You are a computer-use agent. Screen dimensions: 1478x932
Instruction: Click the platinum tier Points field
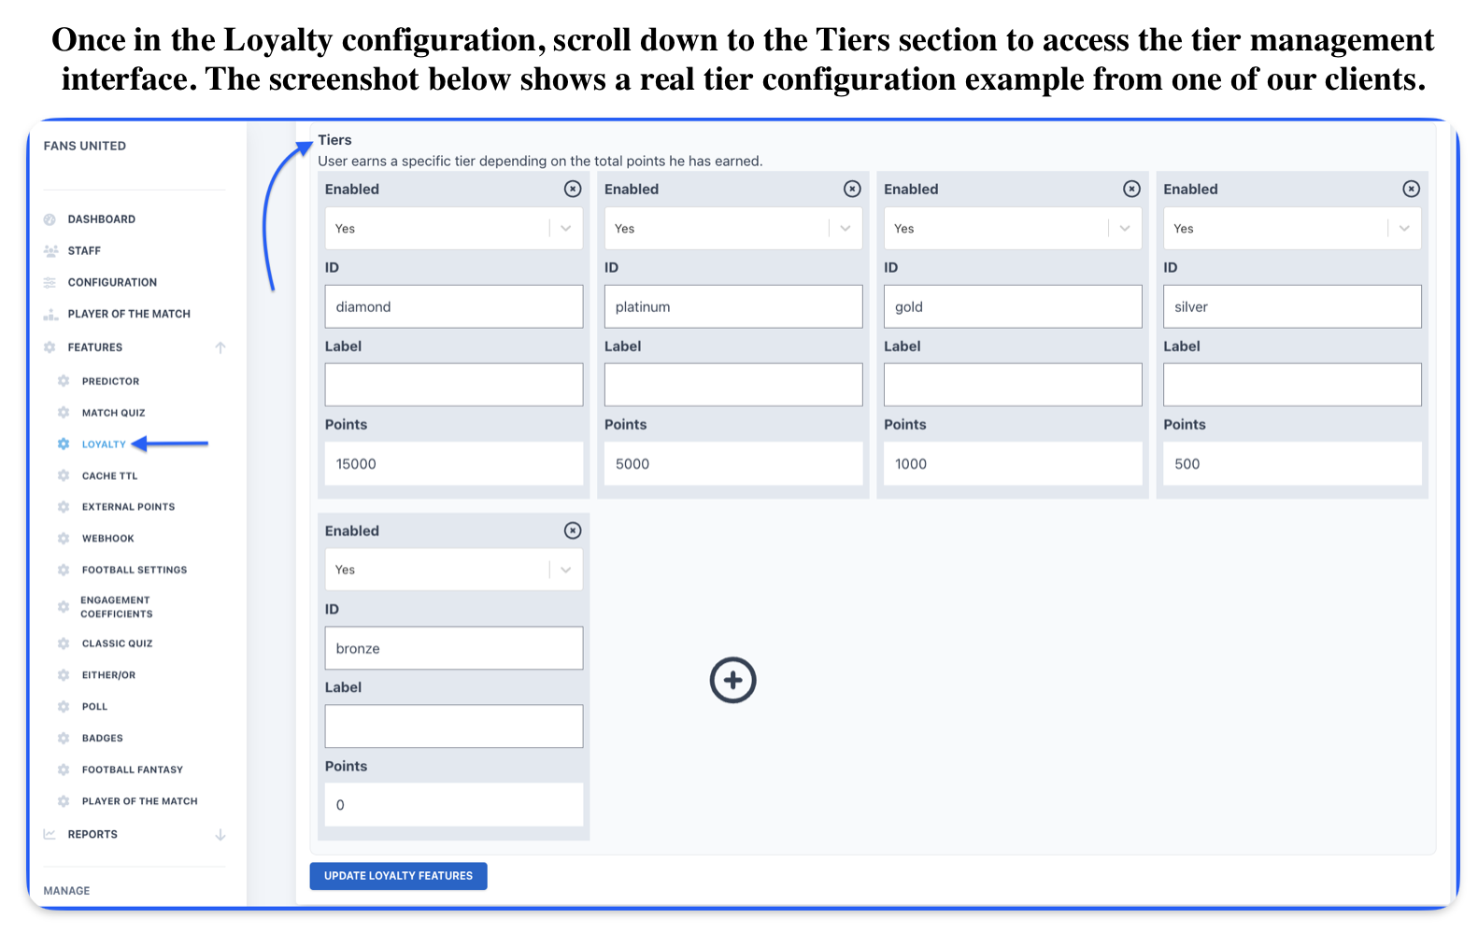coord(733,463)
